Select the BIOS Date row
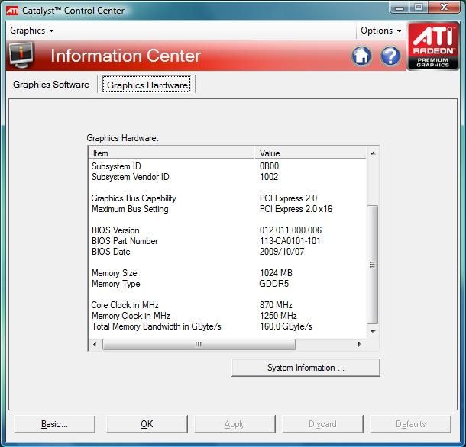466x447 pixels. tap(228, 252)
